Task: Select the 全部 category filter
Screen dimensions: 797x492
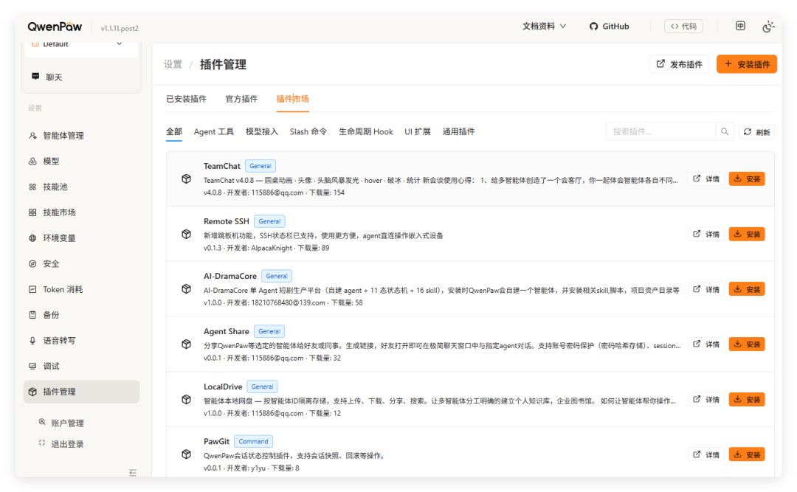Action: [174, 131]
